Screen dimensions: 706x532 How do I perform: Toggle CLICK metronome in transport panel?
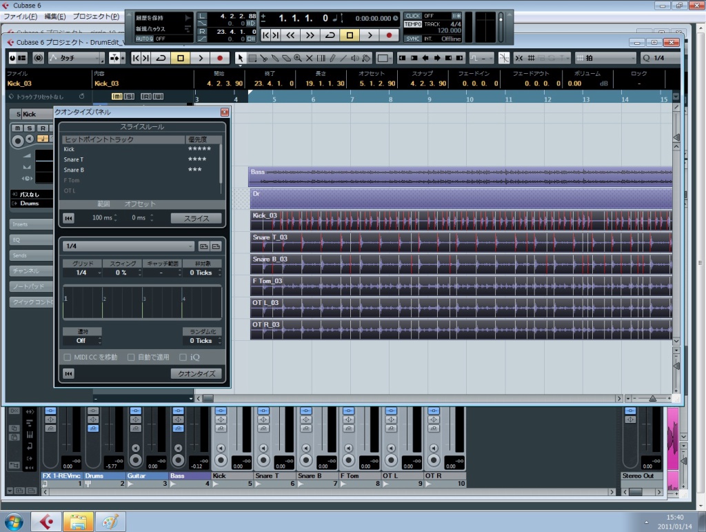[x=413, y=16]
